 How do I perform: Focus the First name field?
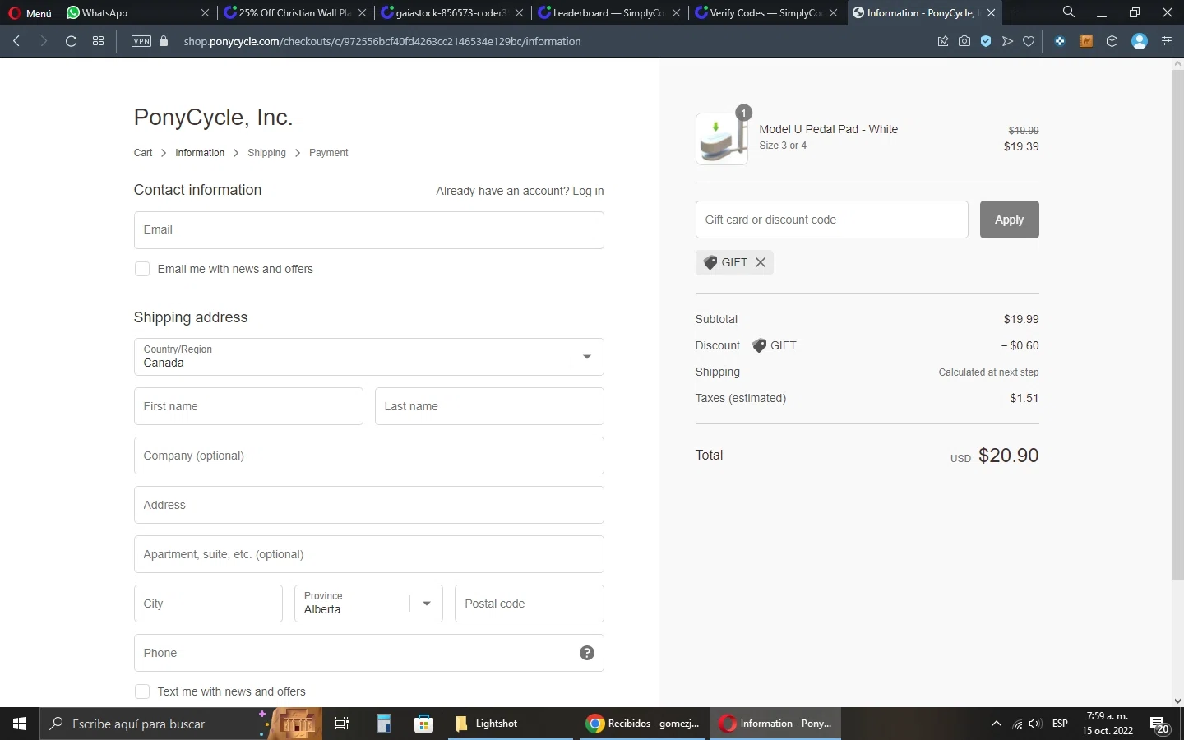tap(248, 406)
